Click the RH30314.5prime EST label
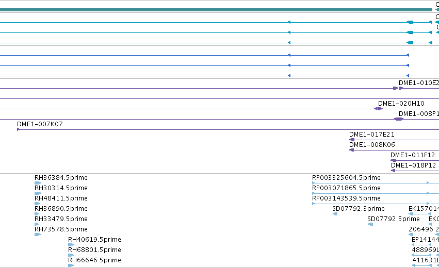 61,188
